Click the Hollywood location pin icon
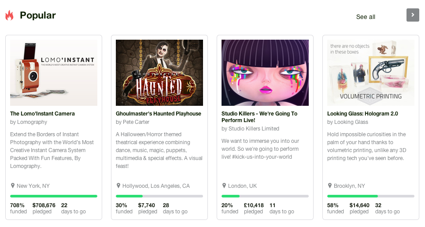Image resolution: width=425 pixels, height=227 pixels. (x=118, y=186)
